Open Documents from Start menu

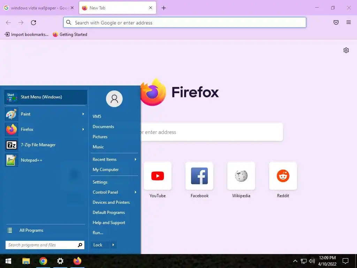(103, 126)
